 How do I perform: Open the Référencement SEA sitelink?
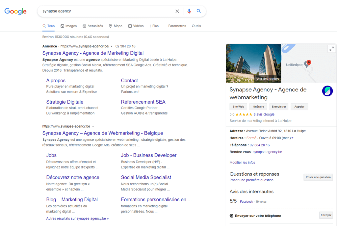click(x=143, y=102)
